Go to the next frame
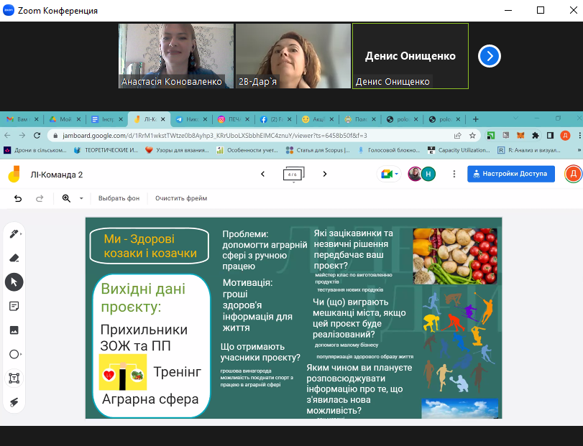 pyautogui.click(x=325, y=174)
